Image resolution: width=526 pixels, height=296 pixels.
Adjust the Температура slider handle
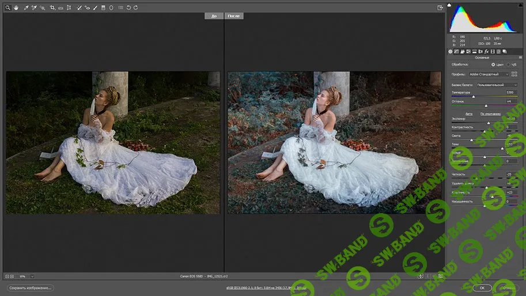coord(474,97)
